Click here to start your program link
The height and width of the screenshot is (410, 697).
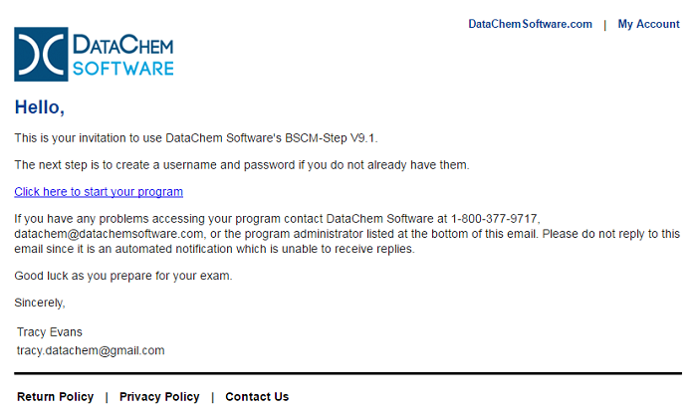point(99,192)
